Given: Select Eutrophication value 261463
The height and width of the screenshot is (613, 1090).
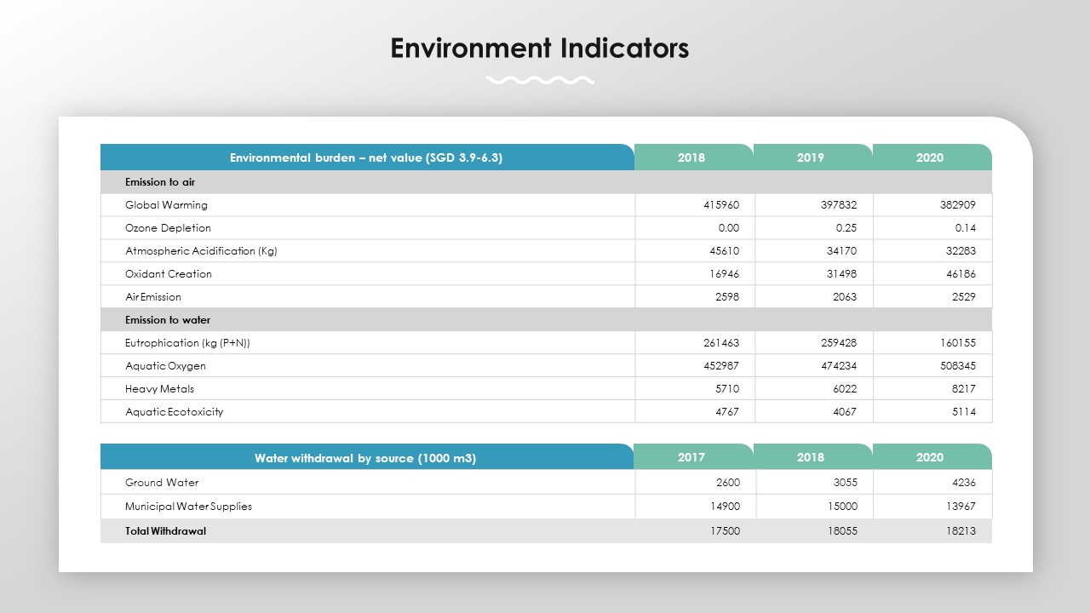Looking at the screenshot, I should pos(721,343).
